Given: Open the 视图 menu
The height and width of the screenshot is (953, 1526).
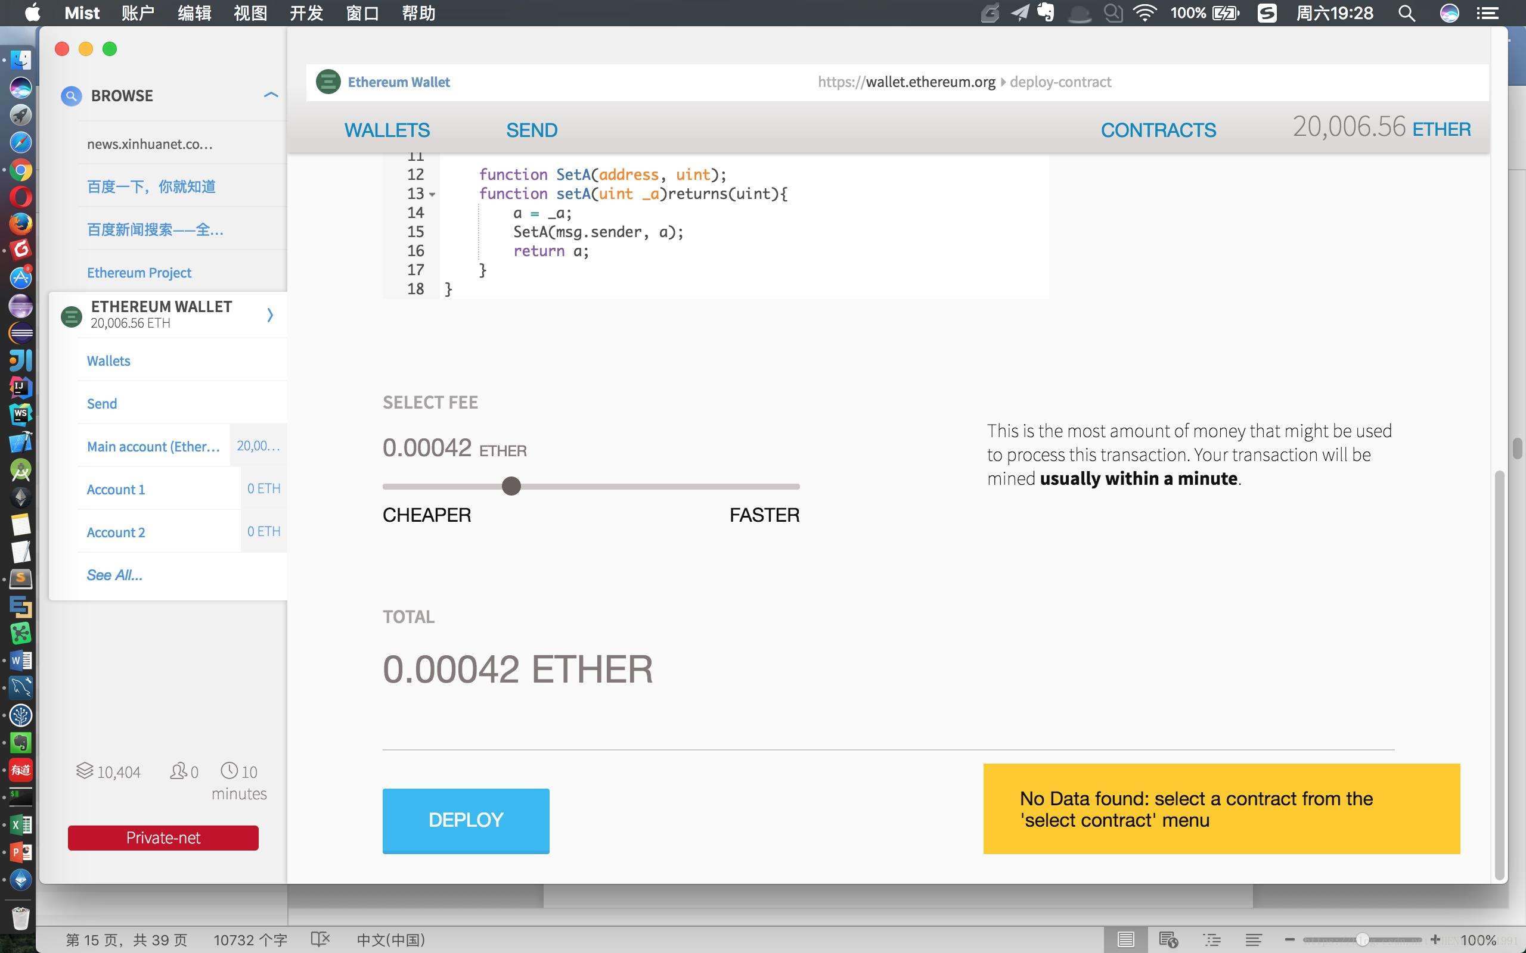Looking at the screenshot, I should pyautogui.click(x=250, y=13).
